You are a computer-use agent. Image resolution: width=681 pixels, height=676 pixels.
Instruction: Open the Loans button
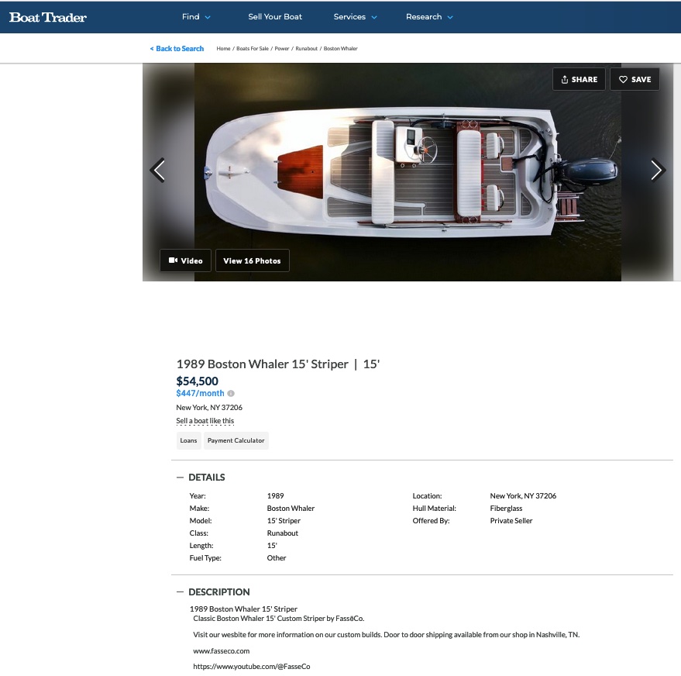tap(188, 440)
